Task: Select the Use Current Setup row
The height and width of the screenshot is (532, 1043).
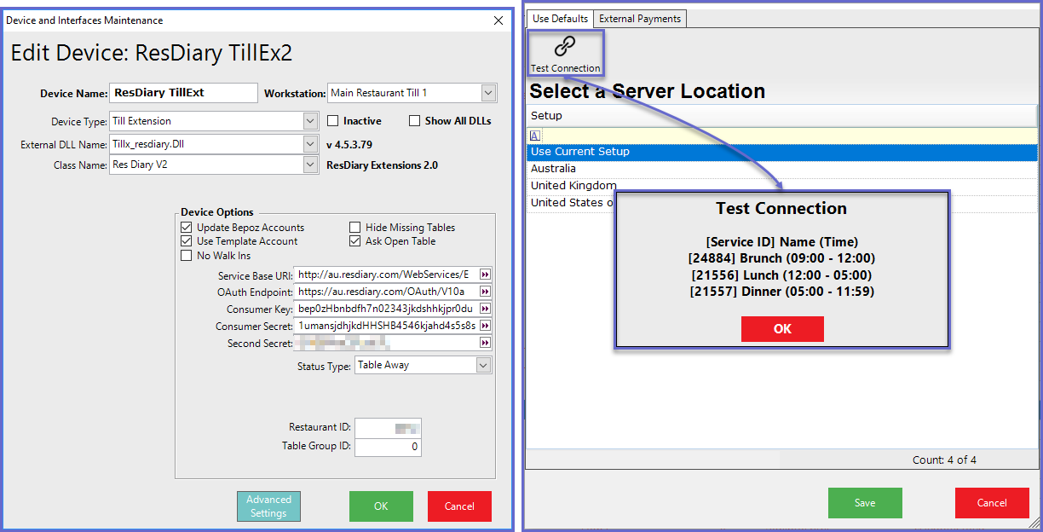Action: tap(781, 152)
